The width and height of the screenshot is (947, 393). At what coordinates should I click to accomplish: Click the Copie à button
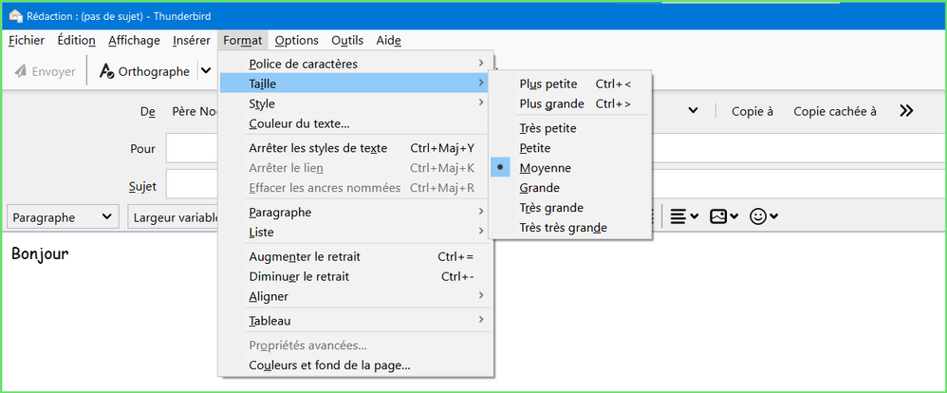coord(752,111)
